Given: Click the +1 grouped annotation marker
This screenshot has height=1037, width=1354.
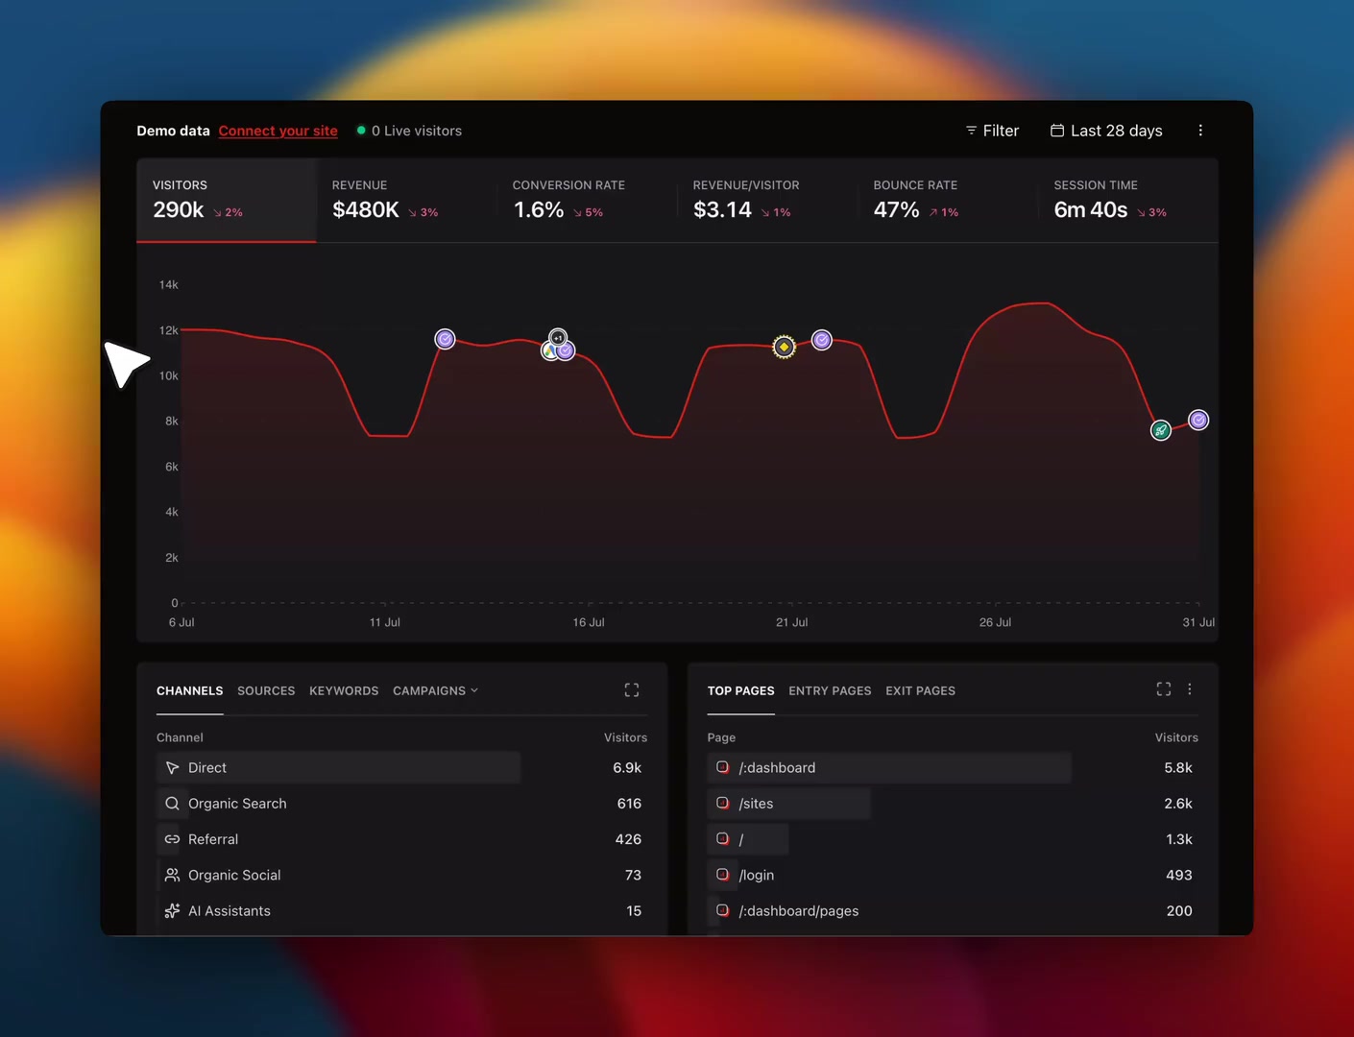Looking at the screenshot, I should click(558, 338).
